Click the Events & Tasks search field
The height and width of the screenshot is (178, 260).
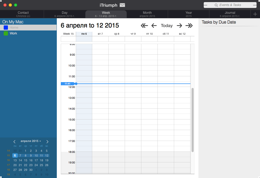230,5
